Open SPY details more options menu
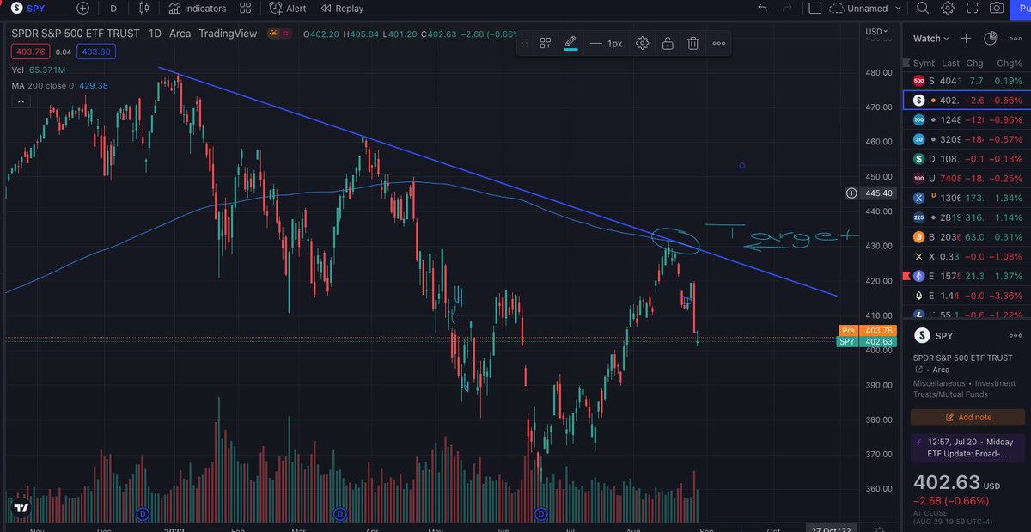The image size is (1031, 532). point(1017,336)
